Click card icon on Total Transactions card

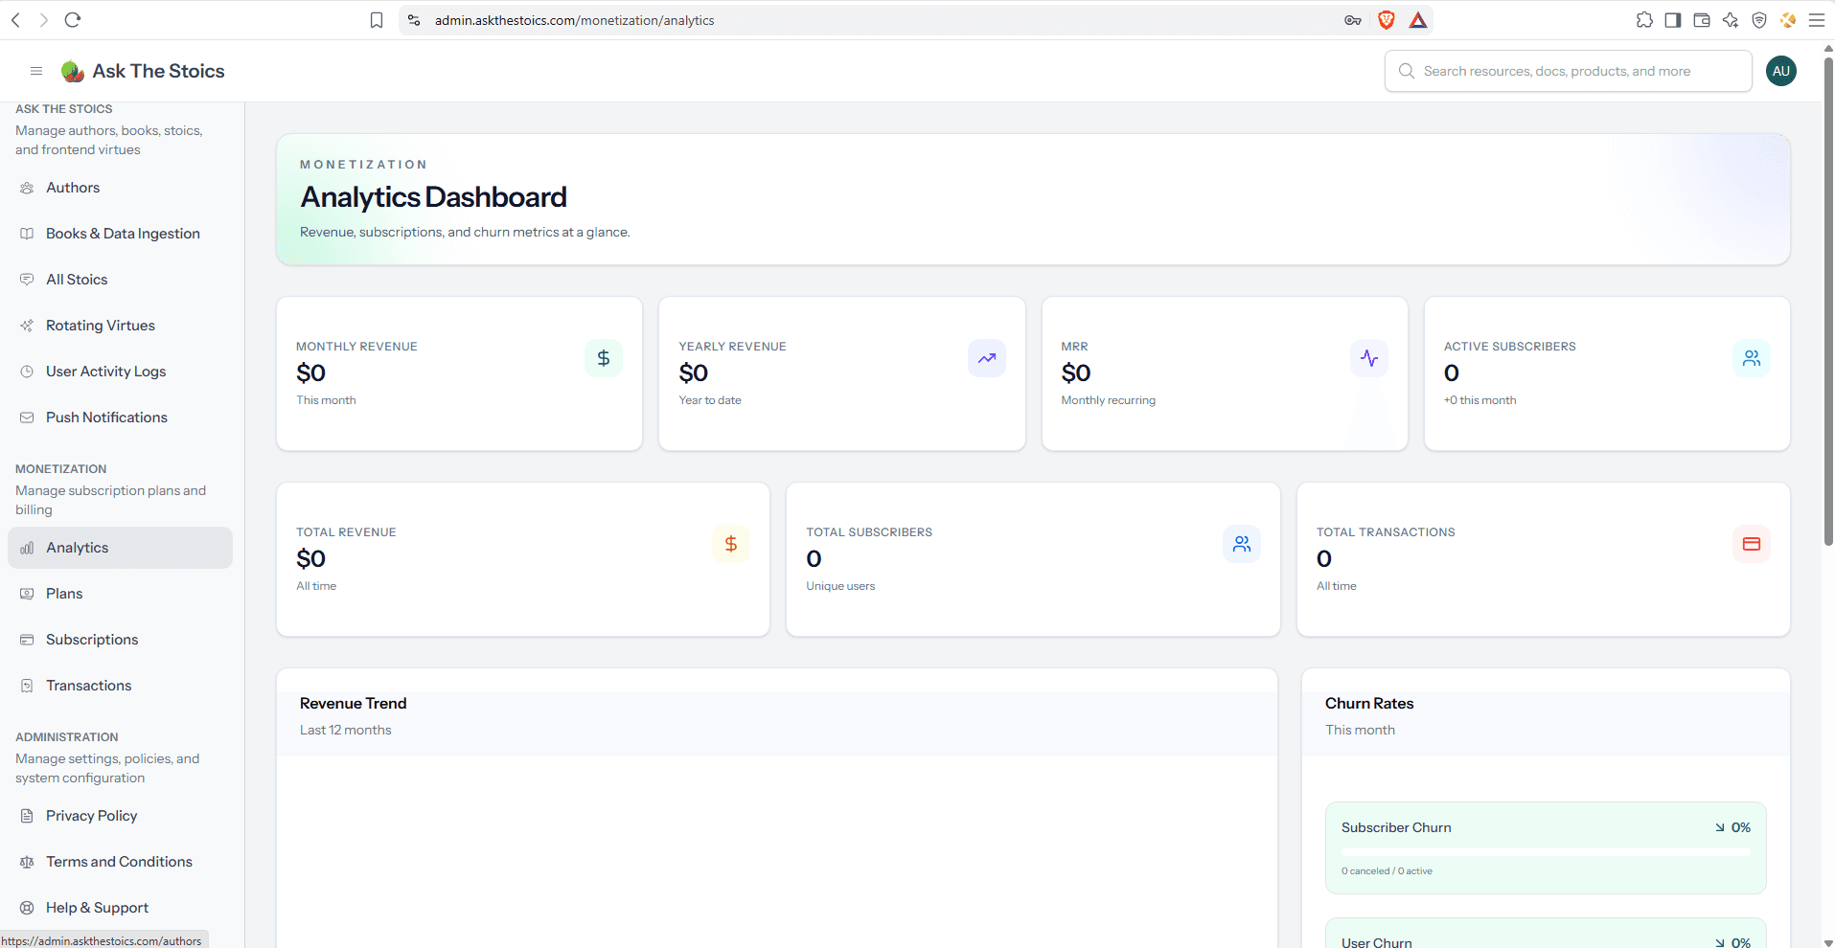coord(1752,544)
